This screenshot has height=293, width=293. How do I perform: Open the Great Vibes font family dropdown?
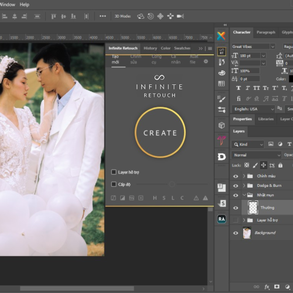272,46
